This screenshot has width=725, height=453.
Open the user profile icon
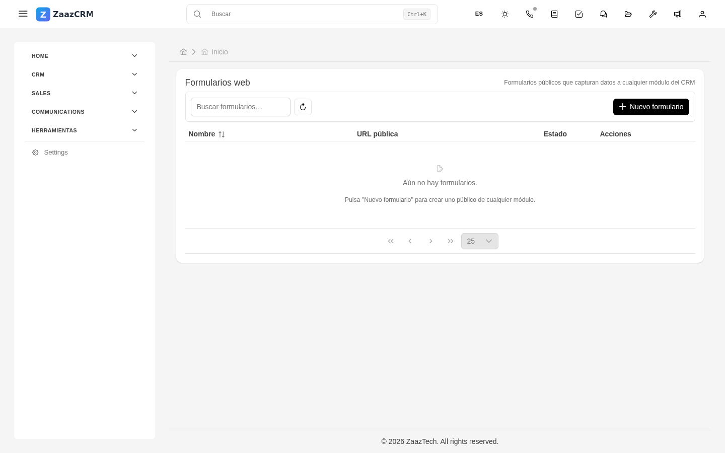click(x=702, y=14)
